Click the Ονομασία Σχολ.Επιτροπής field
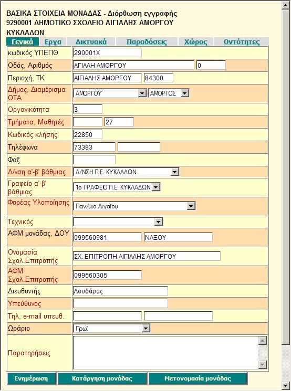Screen dimensions: 291x391 [147, 256]
